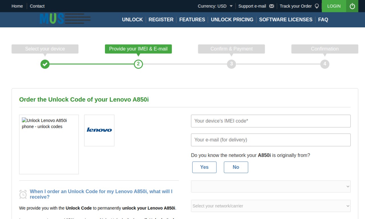365x219 pixels.
Task: Click the step 4 circle indicator
Action: [325, 64]
